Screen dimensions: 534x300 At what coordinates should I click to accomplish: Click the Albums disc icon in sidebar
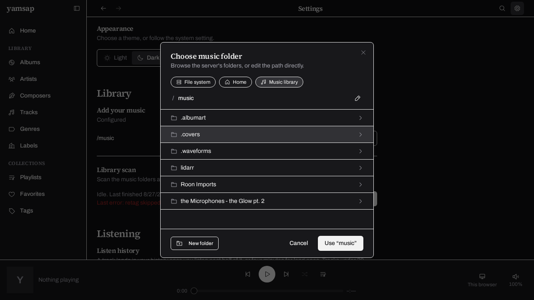(x=12, y=62)
